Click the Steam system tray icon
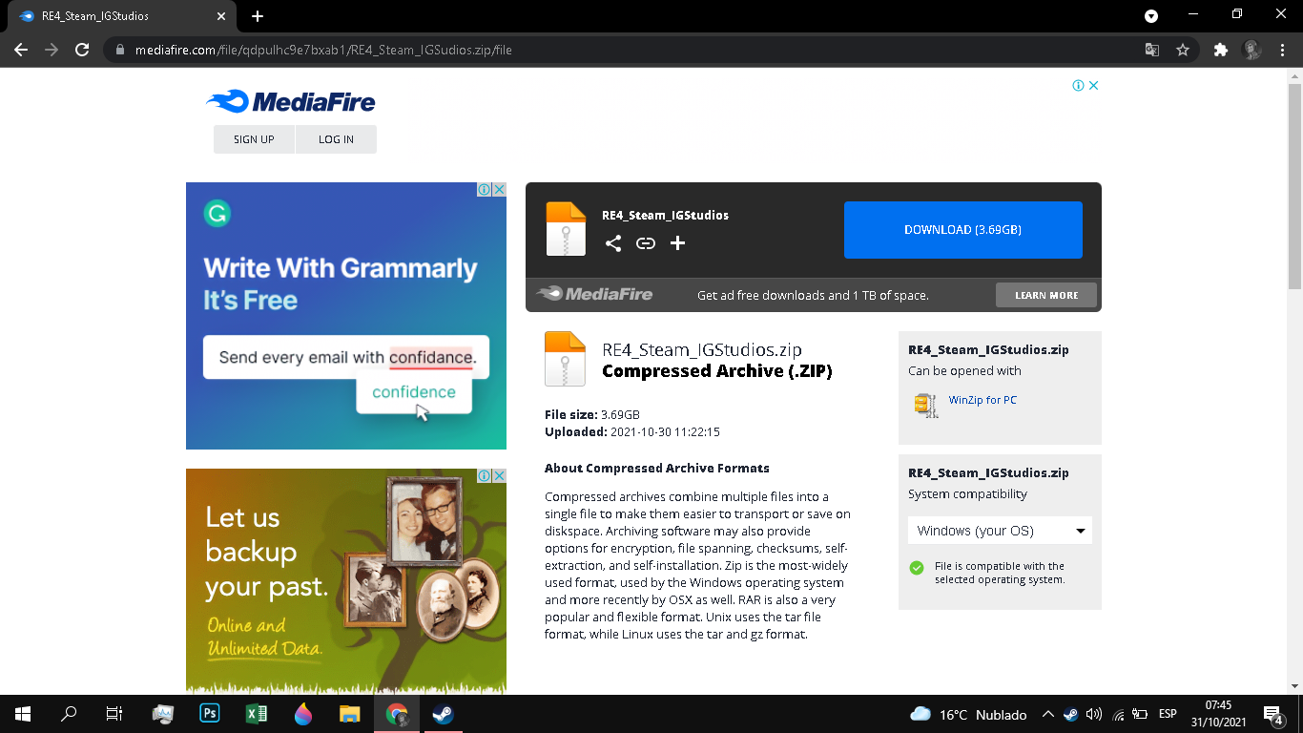This screenshot has height=733, width=1303. click(x=1071, y=714)
